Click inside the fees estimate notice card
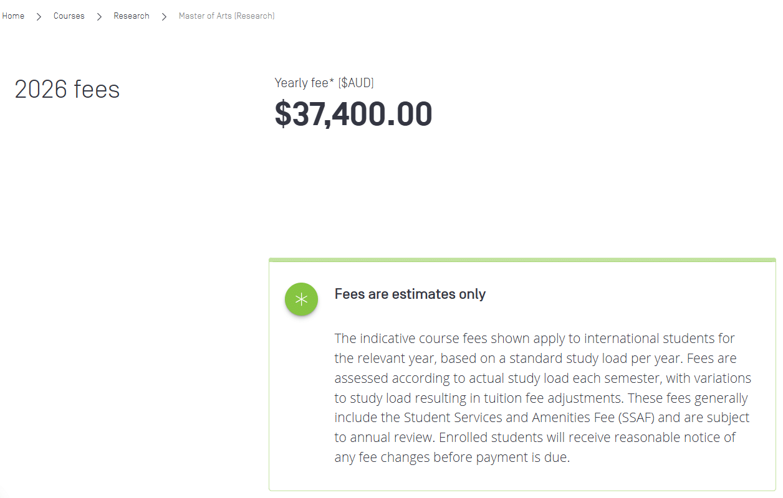 click(522, 374)
